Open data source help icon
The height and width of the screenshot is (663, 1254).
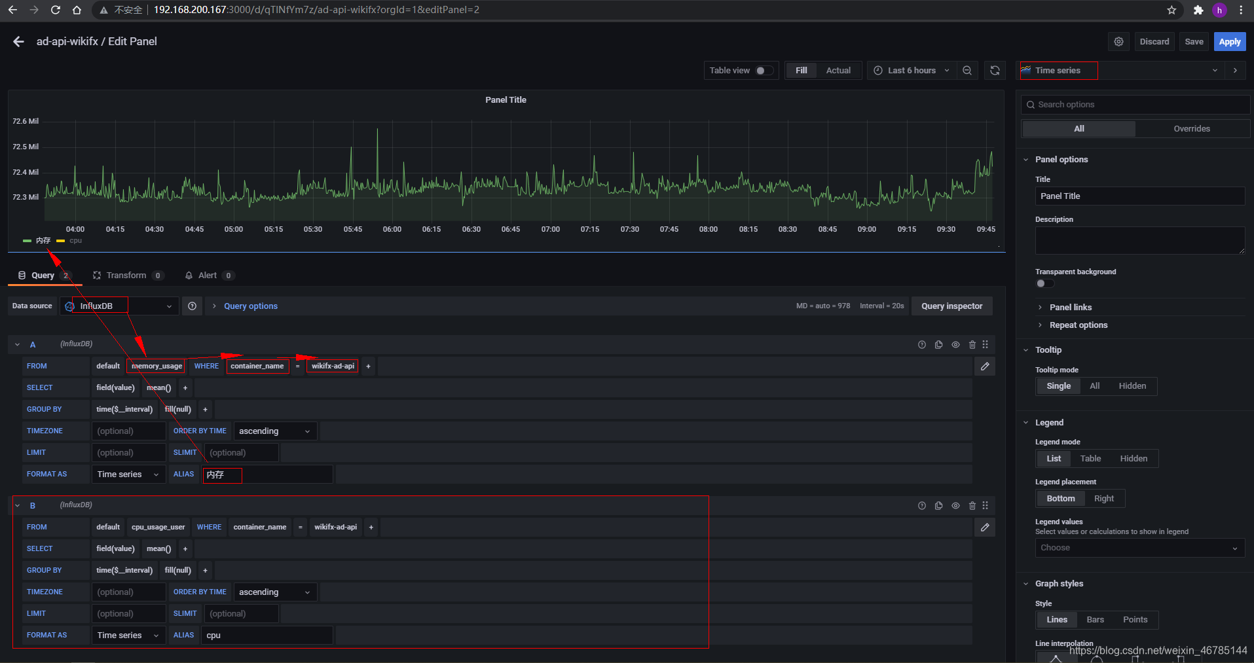click(192, 306)
